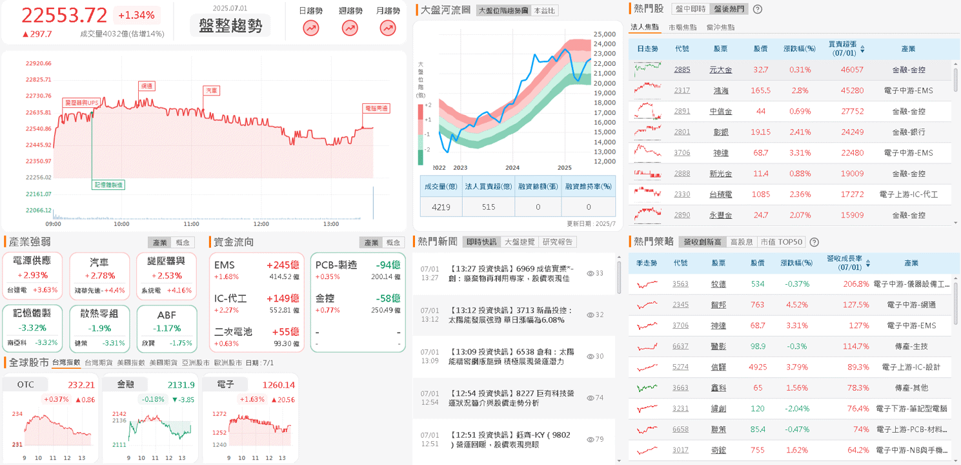Click the 電腦周邊 chart marker label

pos(376,108)
